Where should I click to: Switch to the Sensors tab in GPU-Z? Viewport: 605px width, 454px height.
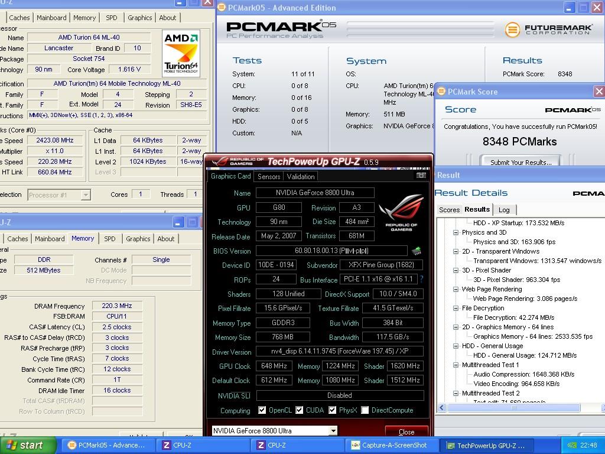pyautogui.click(x=269, y=176)
